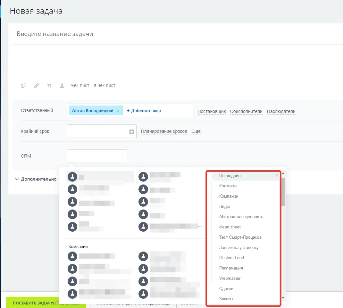The width and height of the screenshot is (343, 308).
Task: Click the insert link chain icon
Action: (x=37, y=86)
